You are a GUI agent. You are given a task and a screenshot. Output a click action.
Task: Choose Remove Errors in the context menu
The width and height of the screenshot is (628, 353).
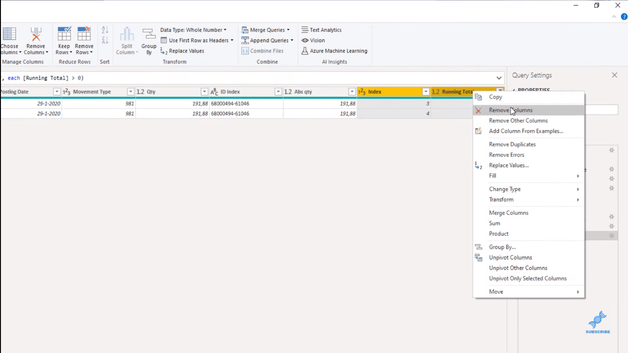coord(529,155)
